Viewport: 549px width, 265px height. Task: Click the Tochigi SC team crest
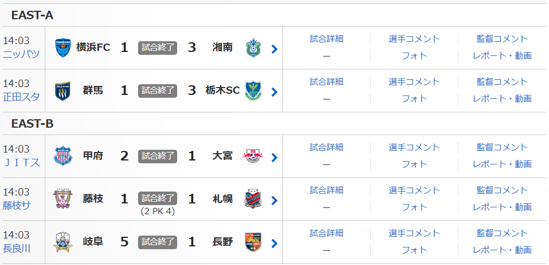(253, 91)
